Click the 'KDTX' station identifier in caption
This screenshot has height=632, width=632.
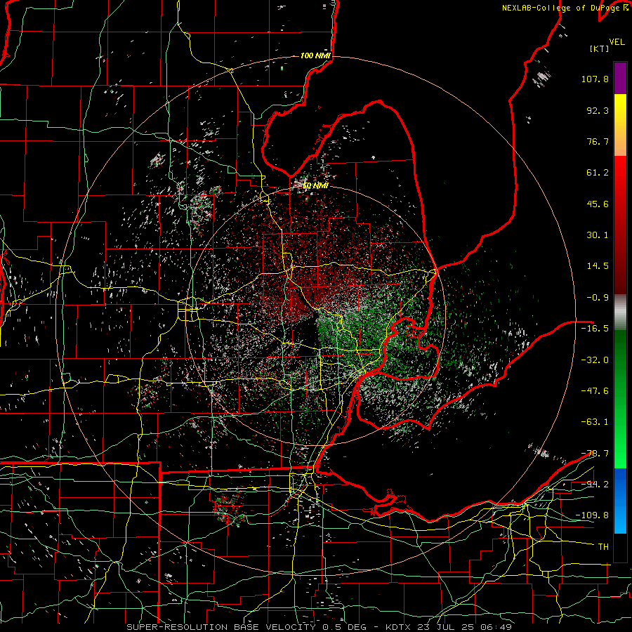(399, 627)
